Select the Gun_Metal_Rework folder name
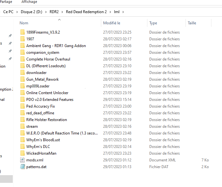This screenshot has height=187, width=222. pyautogui.click(x=43, y=79)
